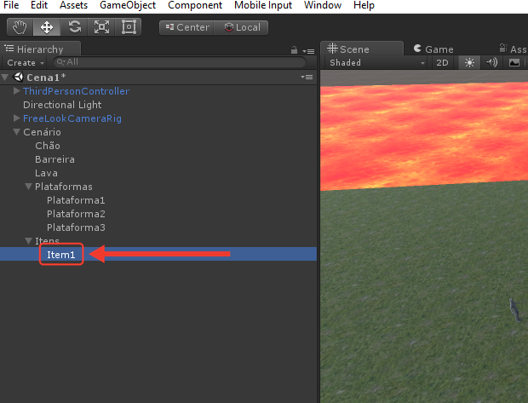Toggle scene audio speaker icon
Image resolution: width=528 pixels, height=403 pixels.
(x=491, y=63)
